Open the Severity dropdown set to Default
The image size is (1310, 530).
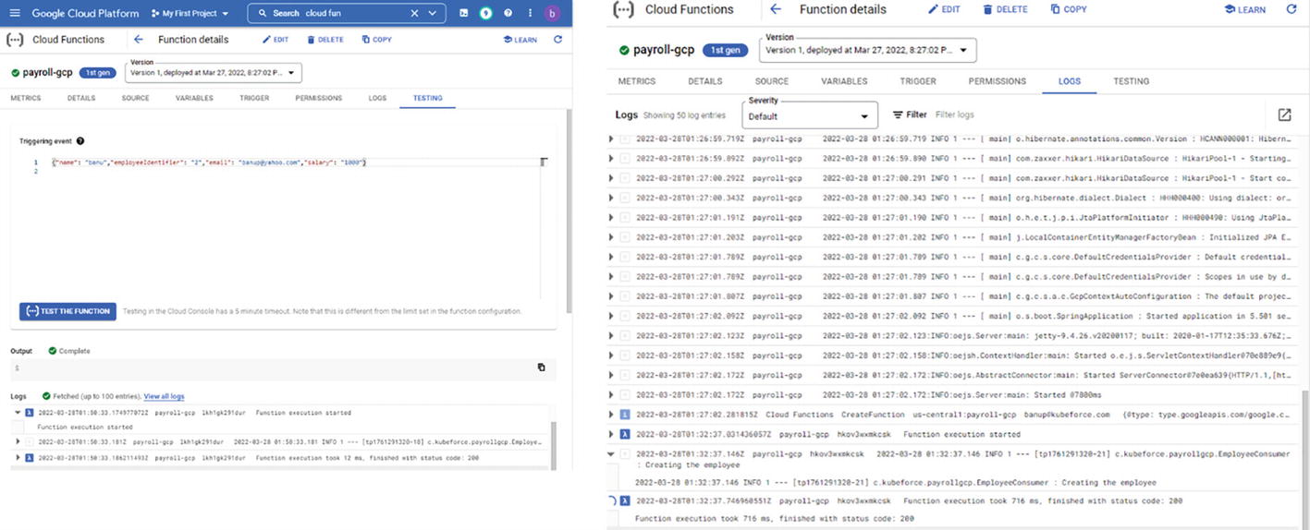[809, 115]
